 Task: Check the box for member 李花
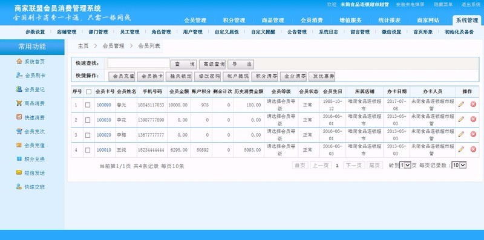[88, 120]
